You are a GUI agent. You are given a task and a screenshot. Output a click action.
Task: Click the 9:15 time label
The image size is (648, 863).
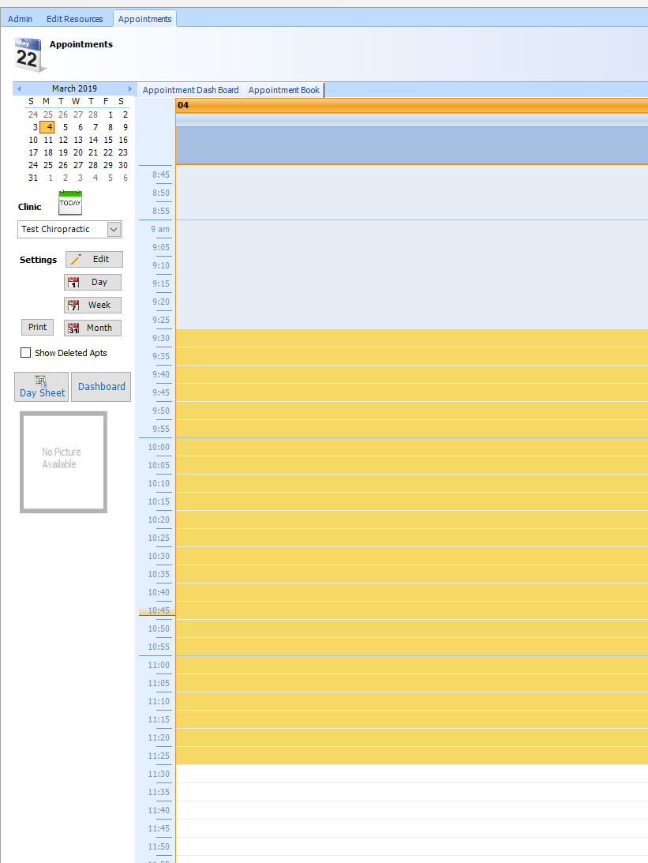(x=161, y=283)
